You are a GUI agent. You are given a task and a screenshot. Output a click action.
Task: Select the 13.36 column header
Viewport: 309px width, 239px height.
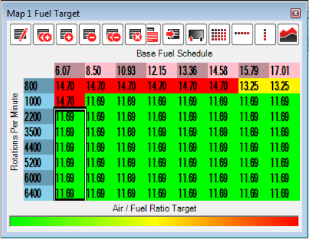pyautogui.click(x=193, y=70)
